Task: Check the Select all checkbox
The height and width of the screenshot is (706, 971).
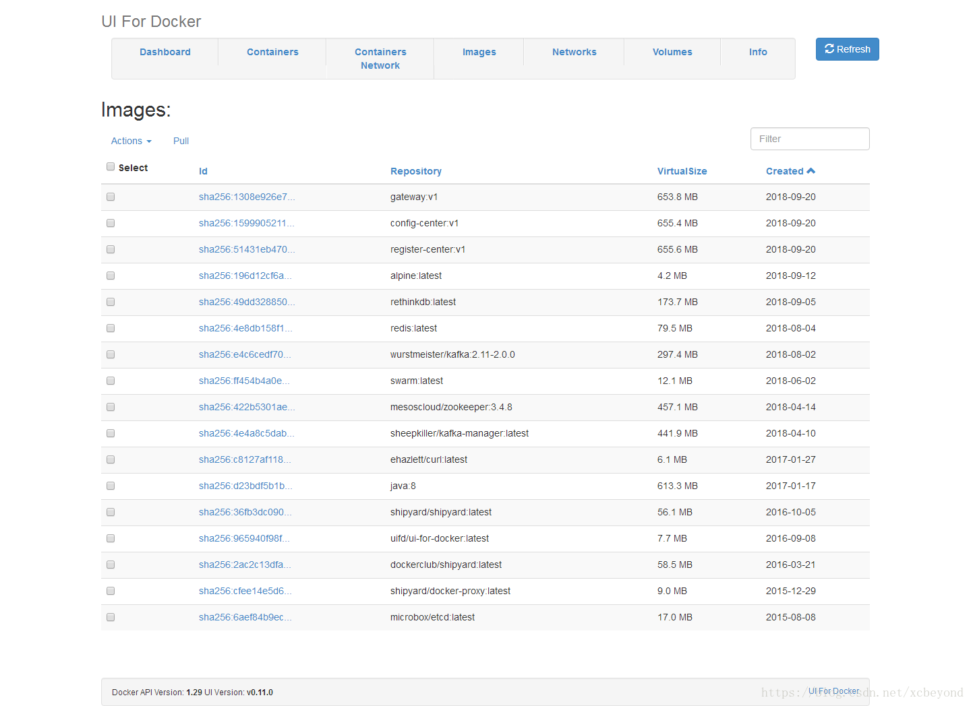Action: coord(111,166)
